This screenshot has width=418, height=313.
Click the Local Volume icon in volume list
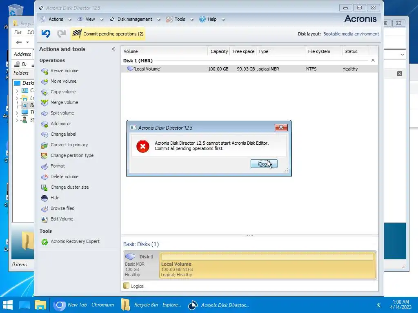(x=130, y=68)
